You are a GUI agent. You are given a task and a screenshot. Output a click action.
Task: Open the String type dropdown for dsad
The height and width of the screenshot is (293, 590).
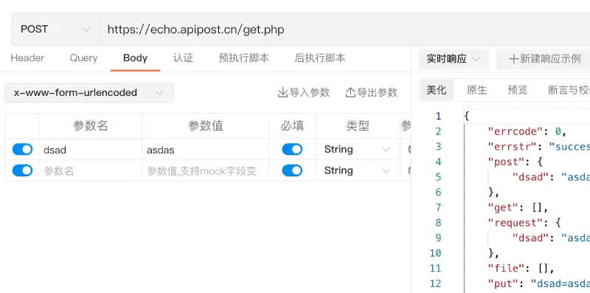point(357,150)
